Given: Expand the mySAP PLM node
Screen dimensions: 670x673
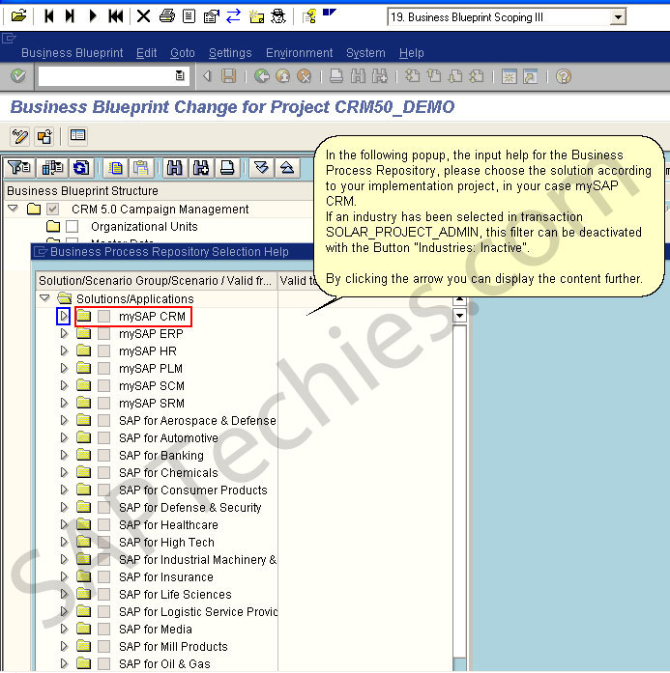Looking at the screenshot, I should [x=64, y=368].
